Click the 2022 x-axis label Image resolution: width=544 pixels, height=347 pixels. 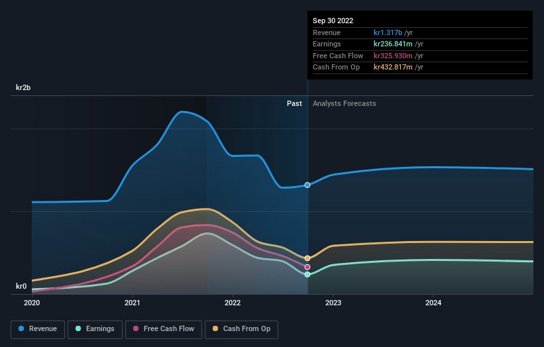233,303
